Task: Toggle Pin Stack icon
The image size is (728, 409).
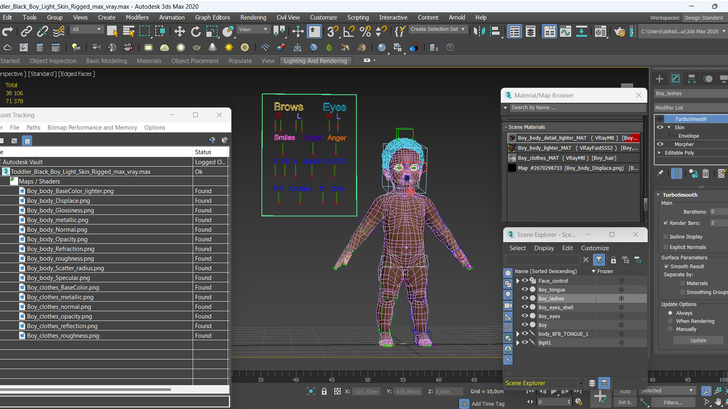Action: pyautogui.click(x=660, y=173)
